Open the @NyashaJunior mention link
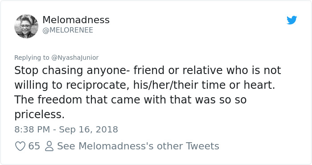Screen dimensions: 312x165 [x=75, y=58]
